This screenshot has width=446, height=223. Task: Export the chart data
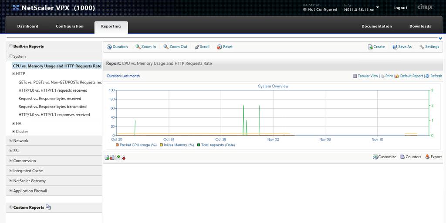433,157
